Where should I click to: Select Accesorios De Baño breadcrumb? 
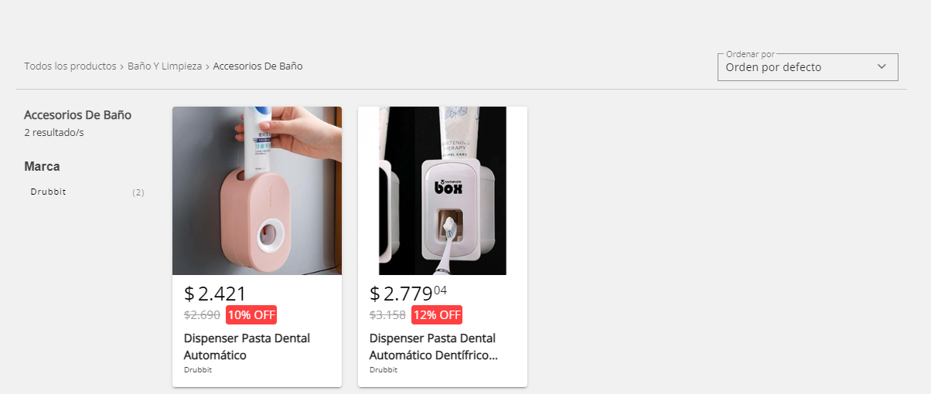(x=257, y=66)
